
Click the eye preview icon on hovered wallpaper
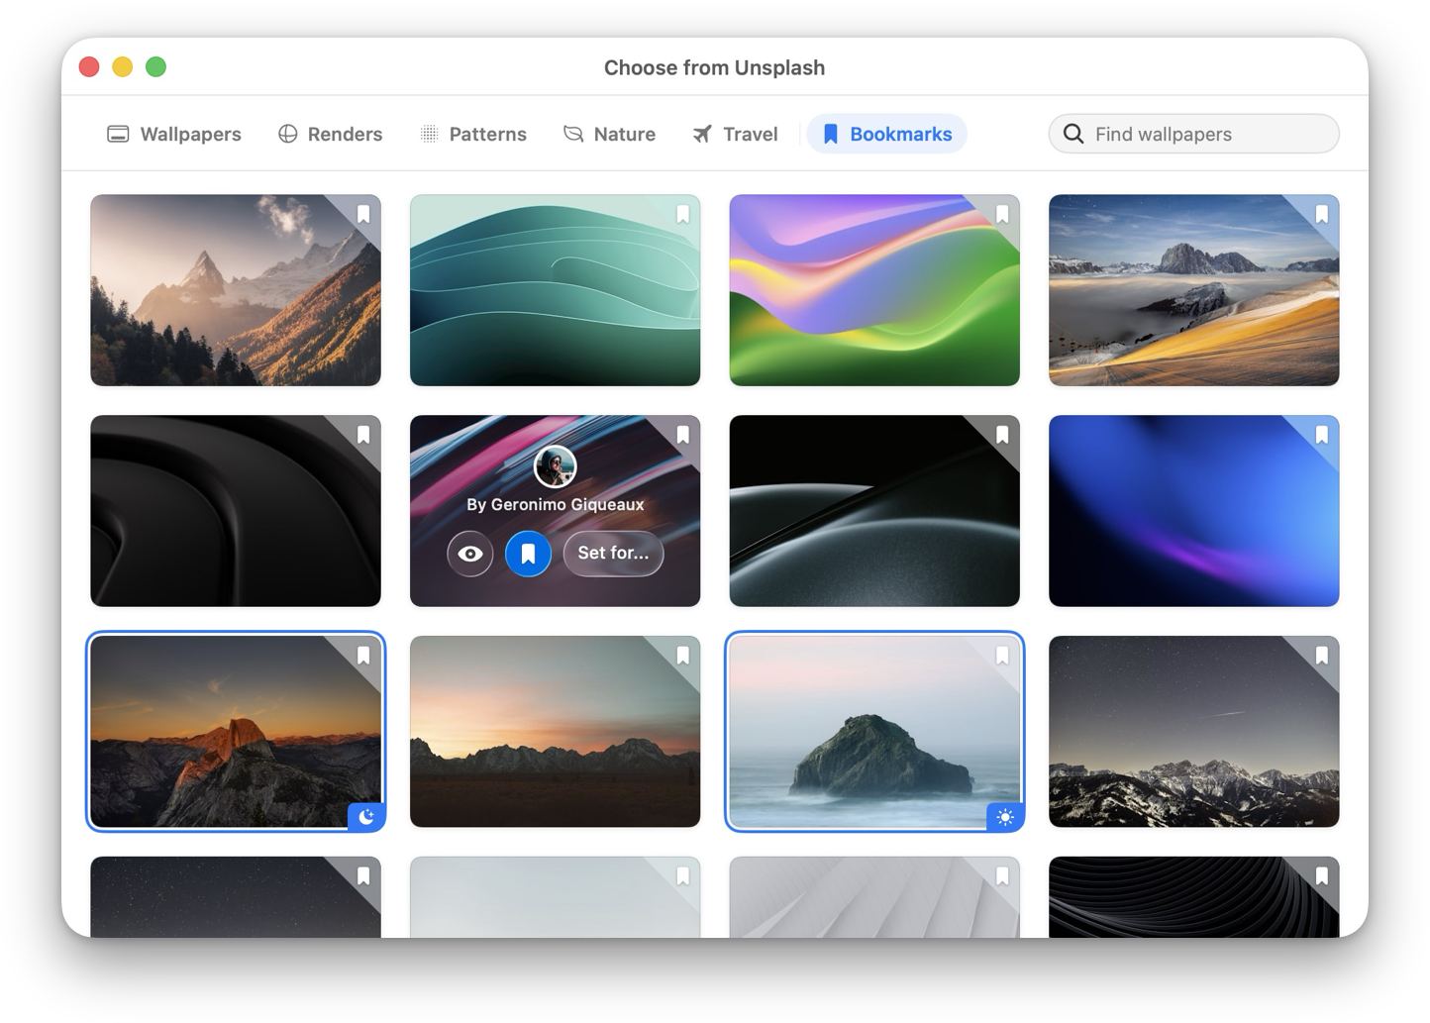(470, 554)
